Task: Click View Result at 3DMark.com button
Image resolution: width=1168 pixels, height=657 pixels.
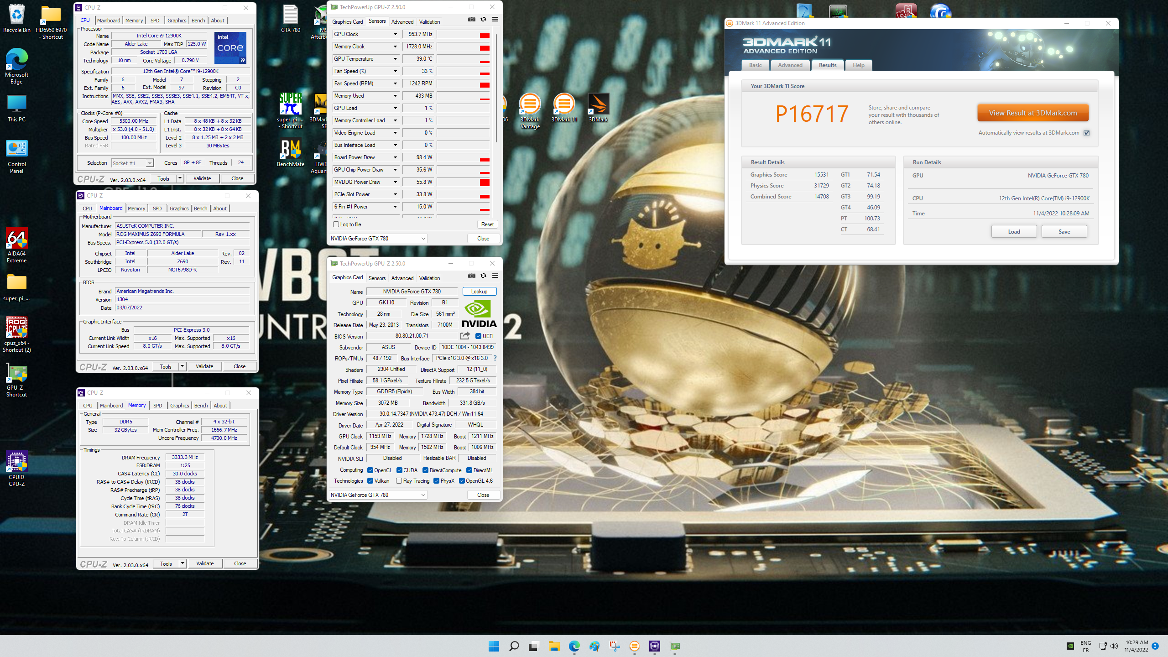Action: [1033, 113]
